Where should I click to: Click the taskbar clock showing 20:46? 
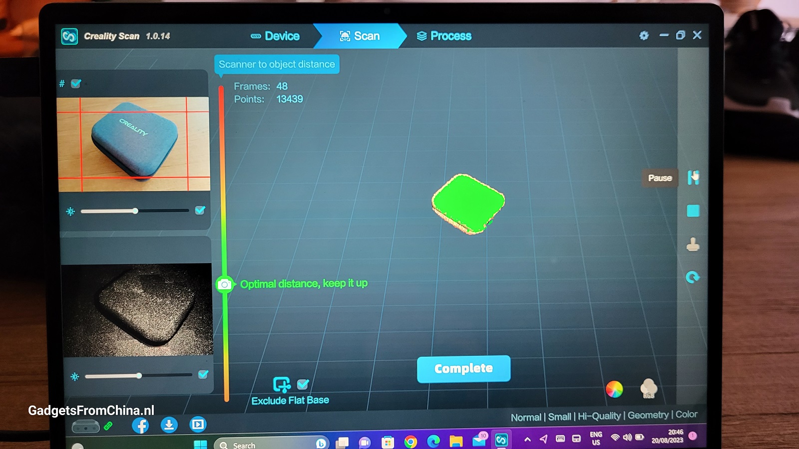(x=668, y=436)
